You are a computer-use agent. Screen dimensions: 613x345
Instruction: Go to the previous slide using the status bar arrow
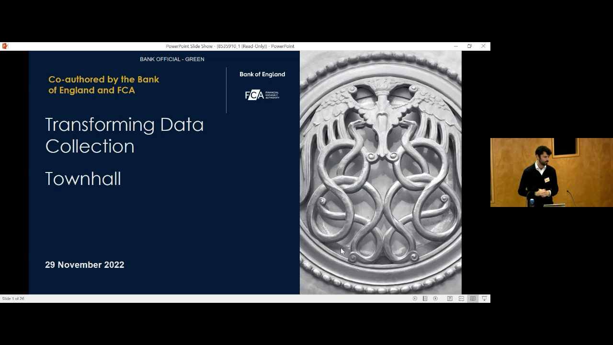[415, 299]
